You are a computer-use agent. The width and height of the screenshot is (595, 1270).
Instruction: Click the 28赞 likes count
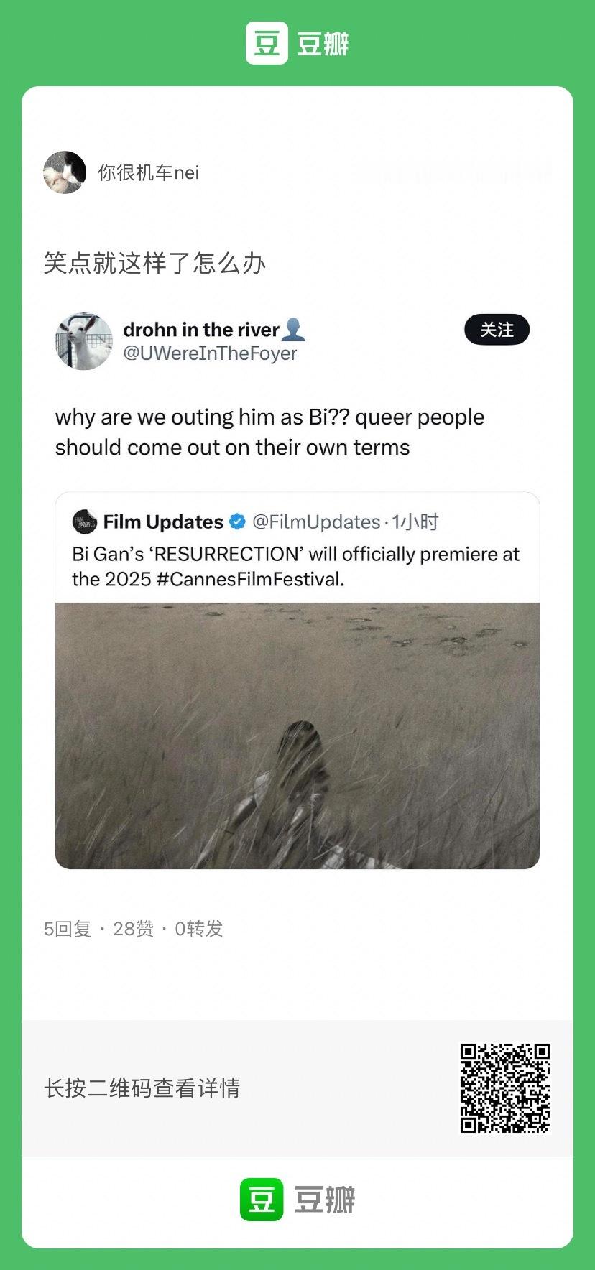pos(134,929)
